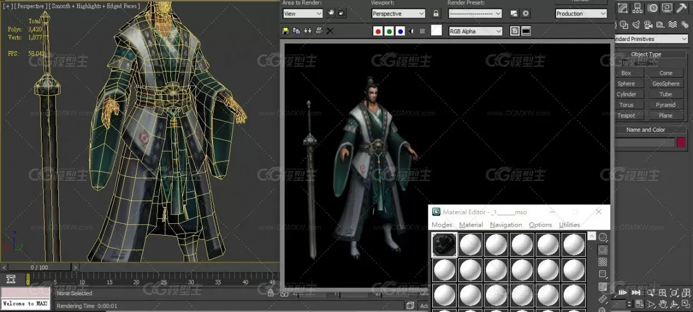Click the GeoSphere primitive button
693x312 pixels.
(666, 84)
